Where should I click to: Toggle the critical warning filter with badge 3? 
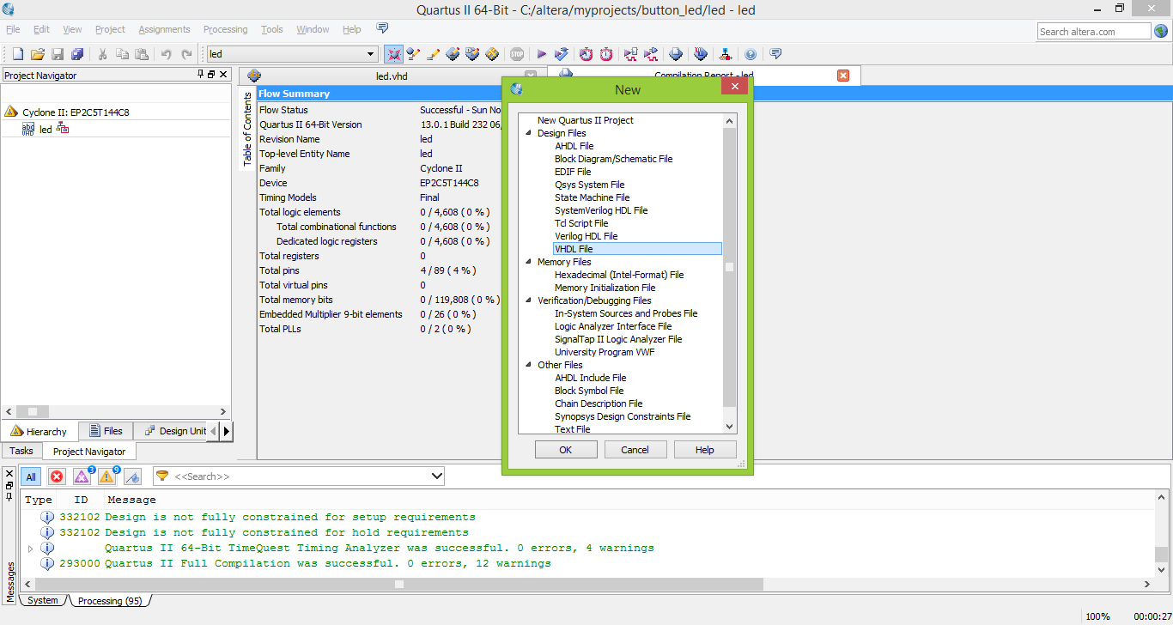[82, 476]
